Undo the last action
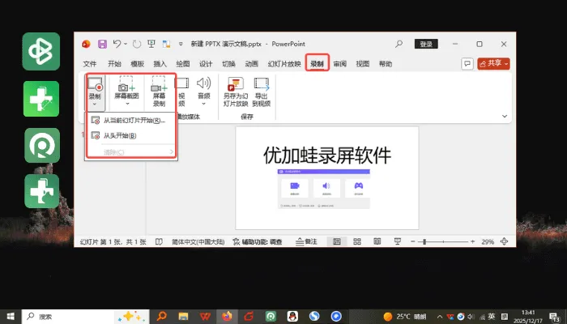The image size is (567, 324). point(117,44)
